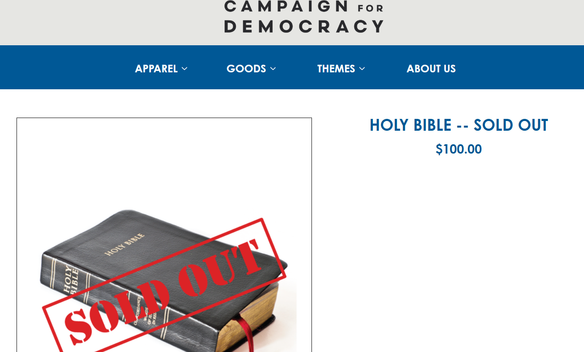Expand the chevron beside APPAREL
This screenshot has height=352, width=584.
pyautogui.click(x=184, y=69)
